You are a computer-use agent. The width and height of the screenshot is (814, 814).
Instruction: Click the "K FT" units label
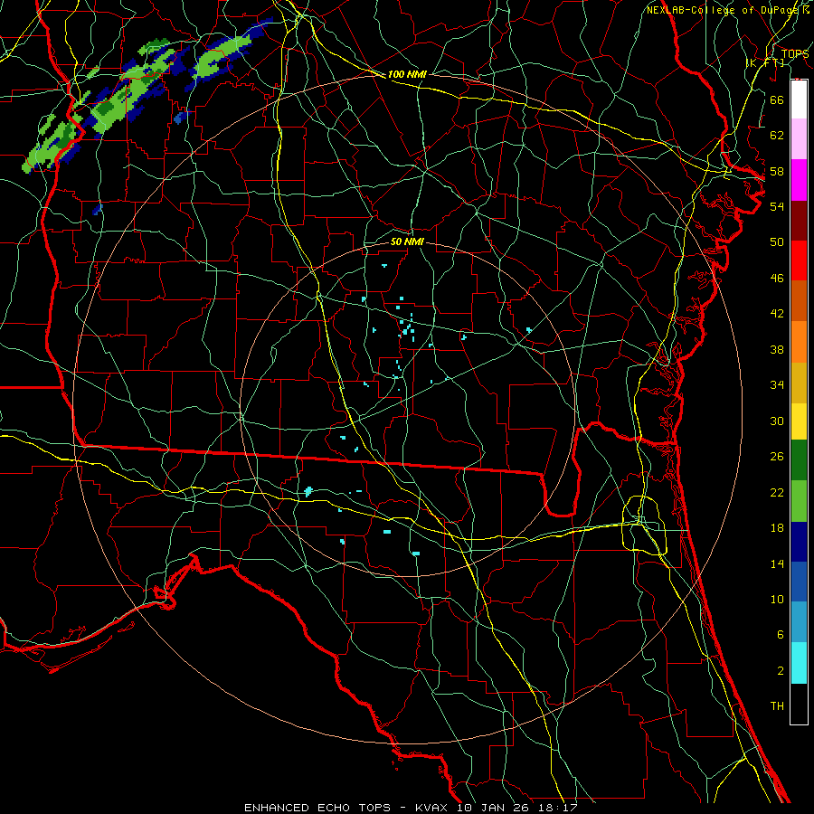coord(764,62)
